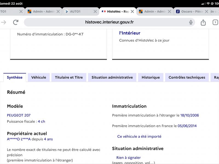The image size is (219, 164).
Task: Click the PEUGEOT 207 model text
Action: pos(19,115)
